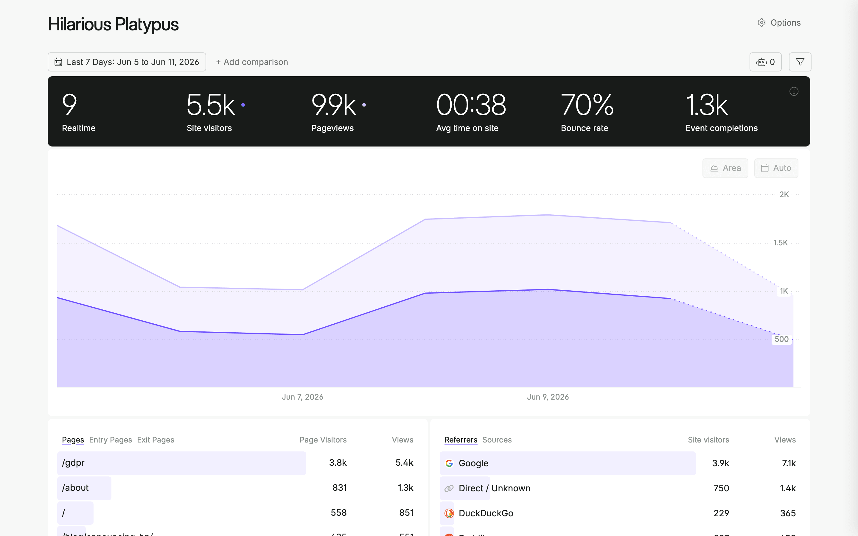Click the Jun 7, 2026 axis label

pyautogui.click(x=302, y=397)
